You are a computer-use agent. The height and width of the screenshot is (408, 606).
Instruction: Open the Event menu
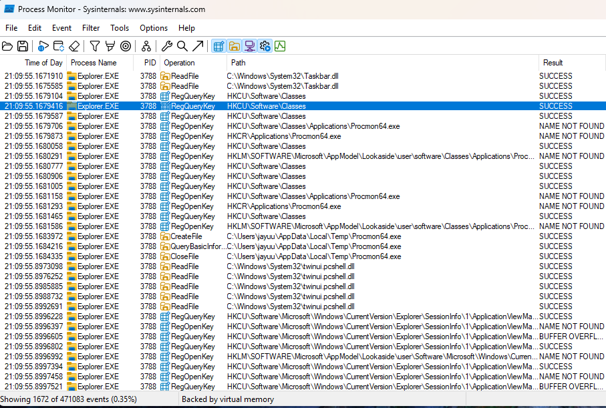(x=62, y=28)
